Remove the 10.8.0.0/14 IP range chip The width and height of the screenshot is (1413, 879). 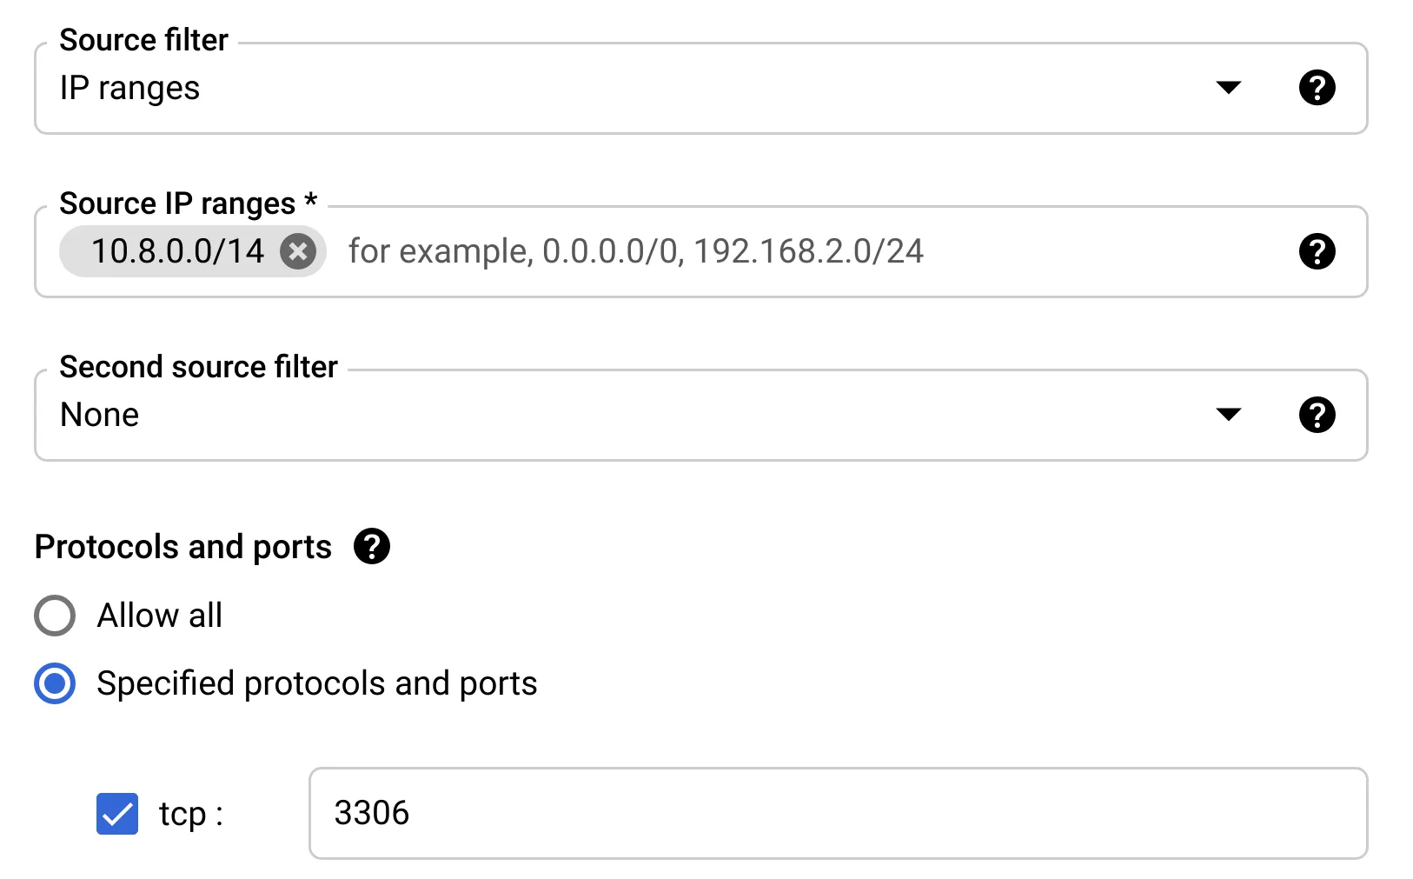coord(298,252)
